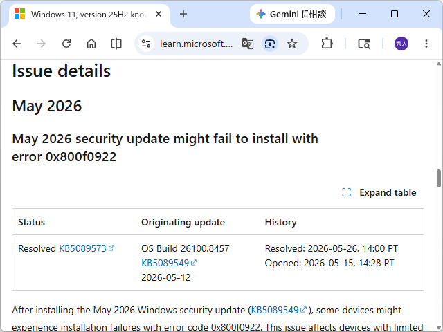
Task: Click the error 0x800f0922 issue title
Action: [x=165, y=147]
